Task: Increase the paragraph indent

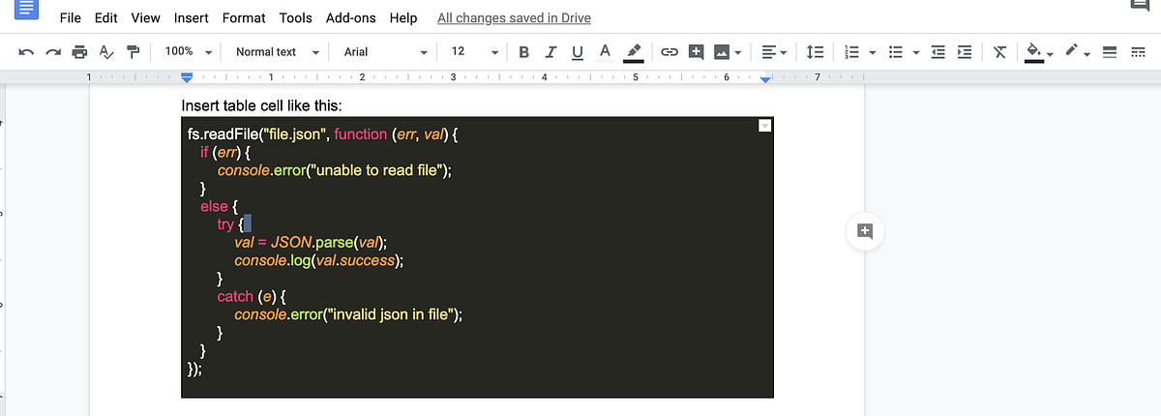Action: tap(965, 52)
